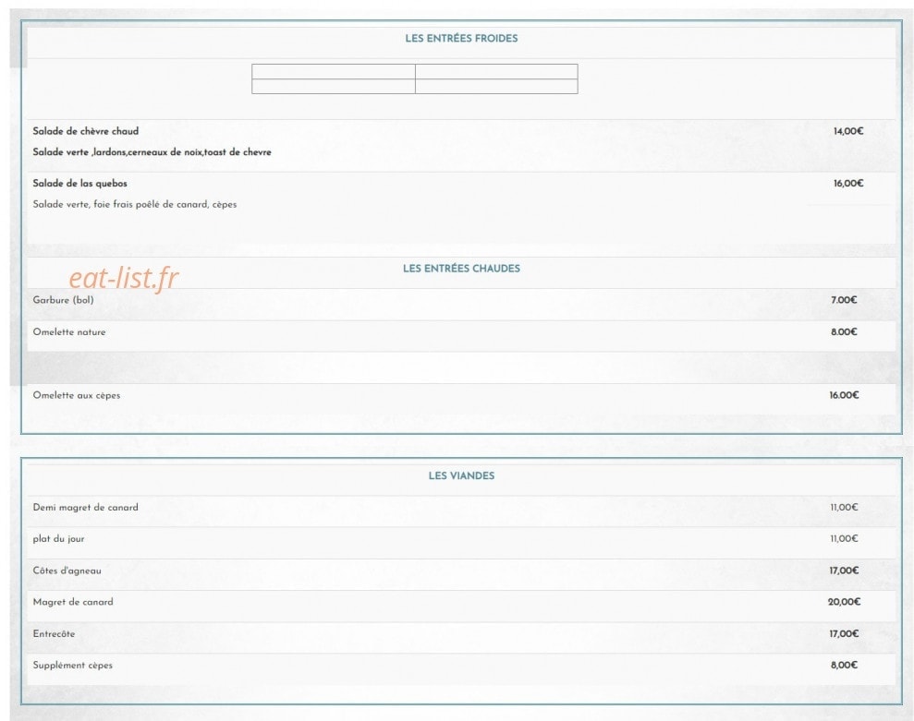Click the plat du jour item
This screenshot has width=914, height=721.
click(x=461, y=539)
